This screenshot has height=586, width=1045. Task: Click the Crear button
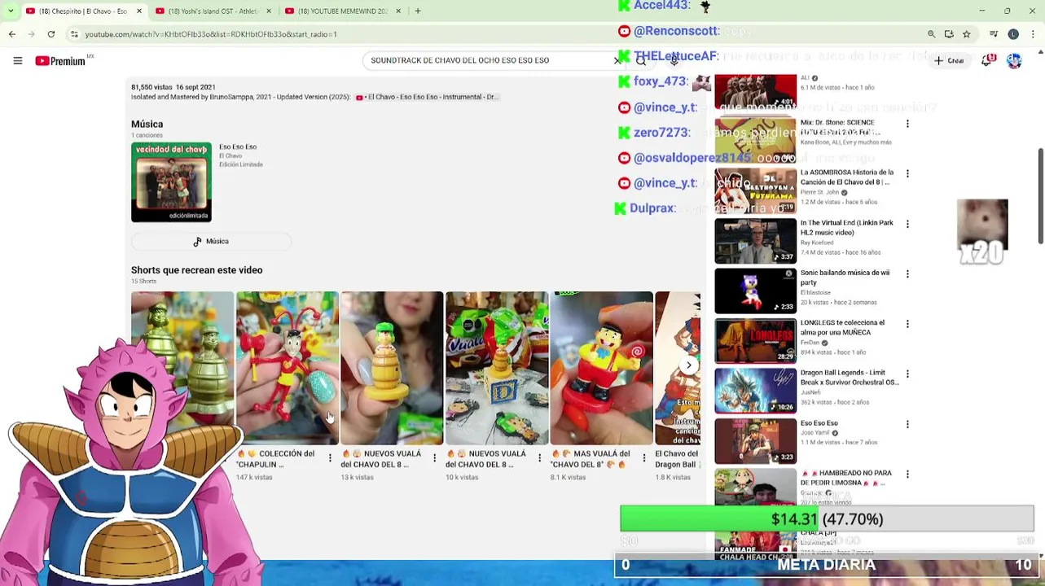[950, 61]
